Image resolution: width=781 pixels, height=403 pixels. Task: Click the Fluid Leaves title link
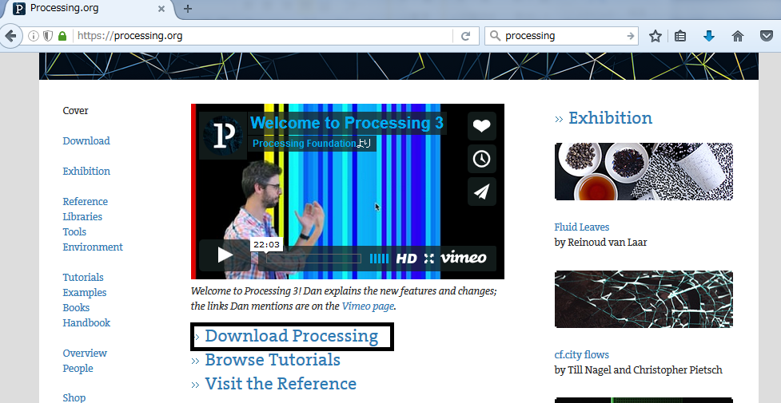tap(582, 227)
